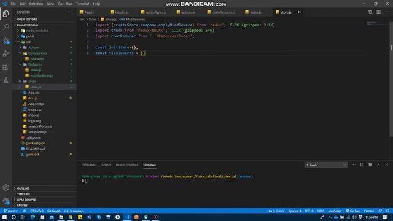
Task: Expand the NPM Scripts section
Action: 45,200
